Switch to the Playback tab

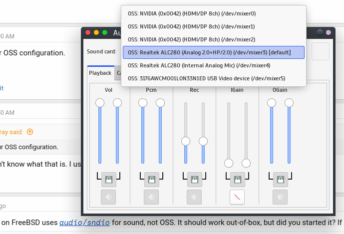coord(100,73)
